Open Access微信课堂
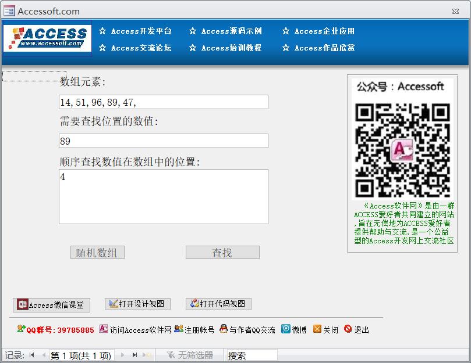This screenshot has height=363, width=471. pos(51,305)
